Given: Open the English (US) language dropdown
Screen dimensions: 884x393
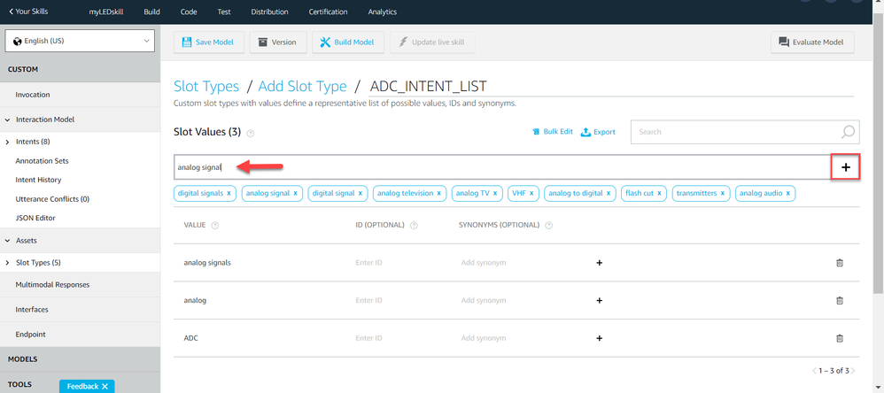Looking at the screenshot, I should 80,41.
